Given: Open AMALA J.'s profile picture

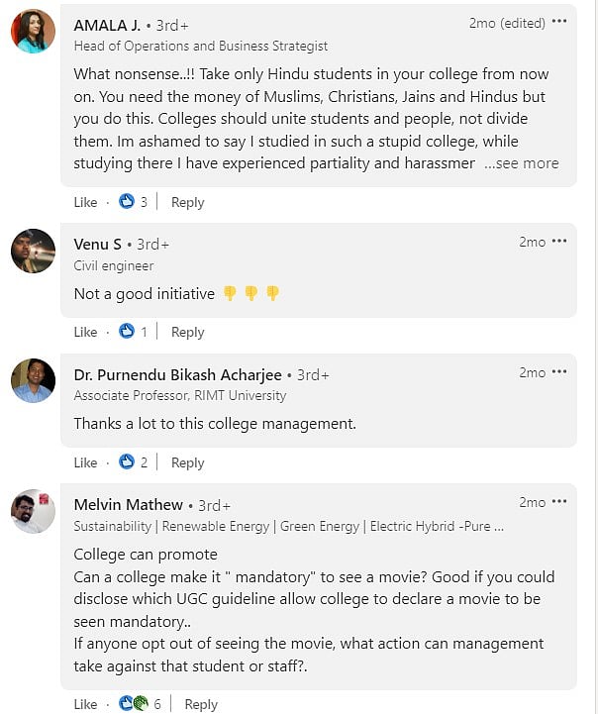Looking at the screenshot, I should pyautogui.click(x=33, y=31).
